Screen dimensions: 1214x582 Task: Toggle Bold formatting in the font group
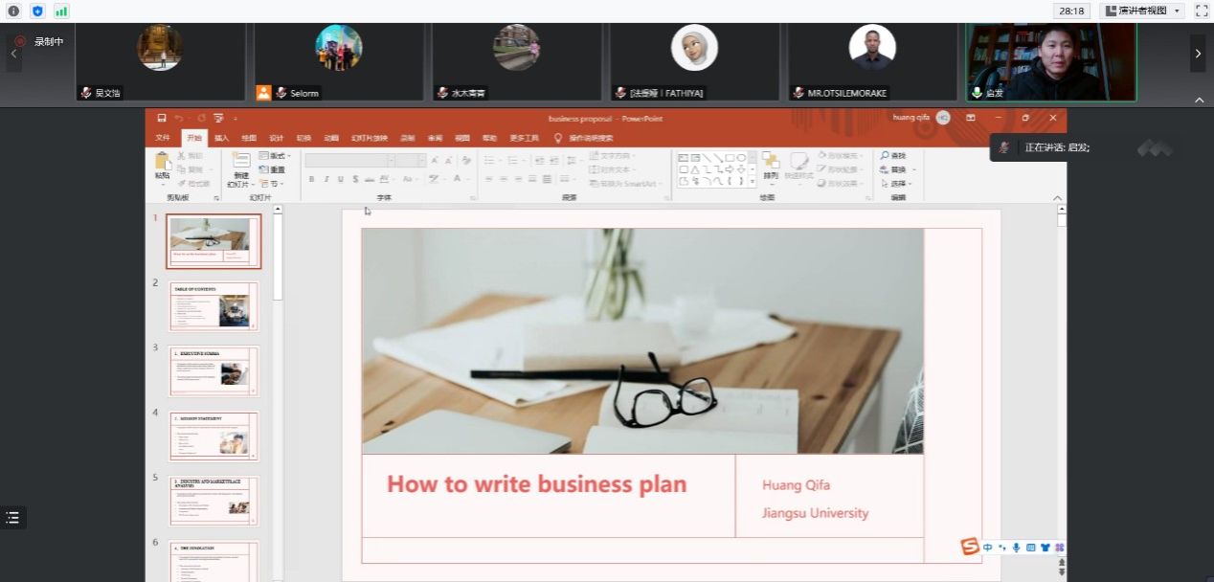[312, 179]
